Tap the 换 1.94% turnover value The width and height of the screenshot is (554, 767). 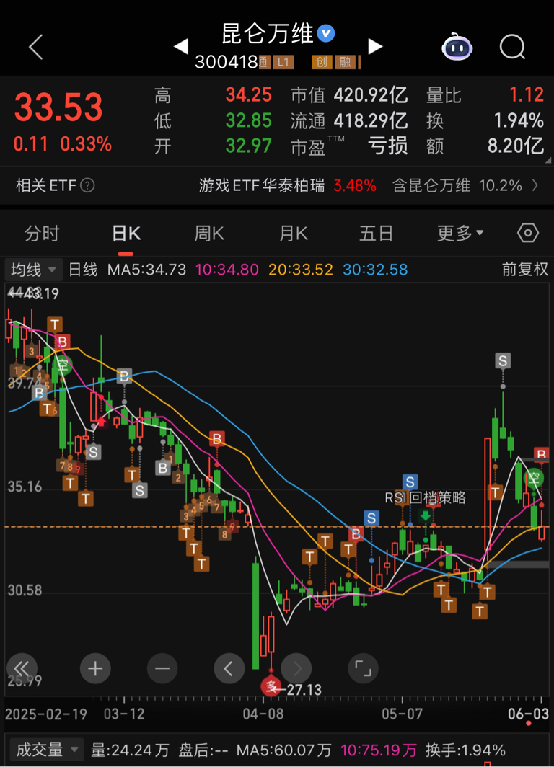click(519, 120)
